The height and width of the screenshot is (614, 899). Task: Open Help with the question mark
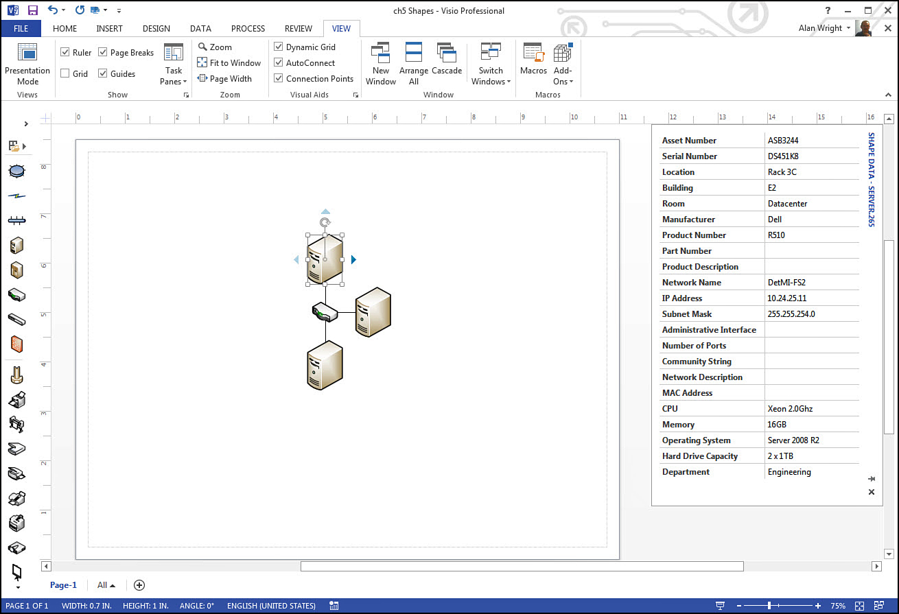pyautogui.click(x=828, y=10)
